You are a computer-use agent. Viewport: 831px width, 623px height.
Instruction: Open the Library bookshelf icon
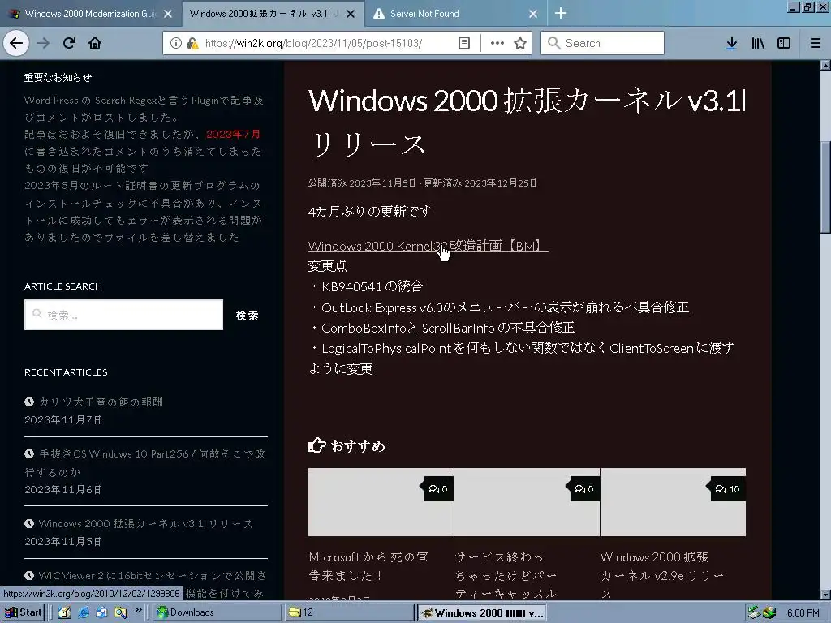click(758, 43)
